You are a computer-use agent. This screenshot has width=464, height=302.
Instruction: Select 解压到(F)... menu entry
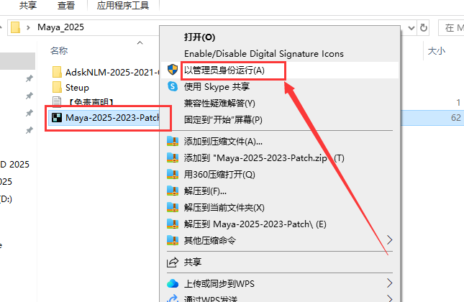point(205,191)
